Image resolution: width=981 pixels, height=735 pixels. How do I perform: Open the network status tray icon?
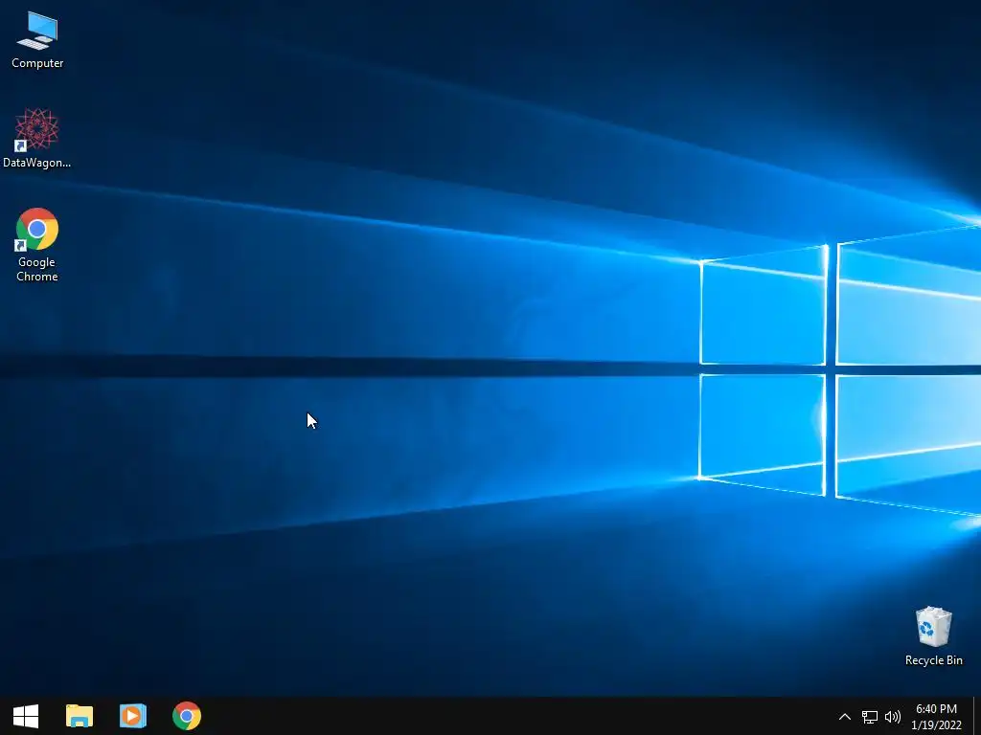click(870, 717)
